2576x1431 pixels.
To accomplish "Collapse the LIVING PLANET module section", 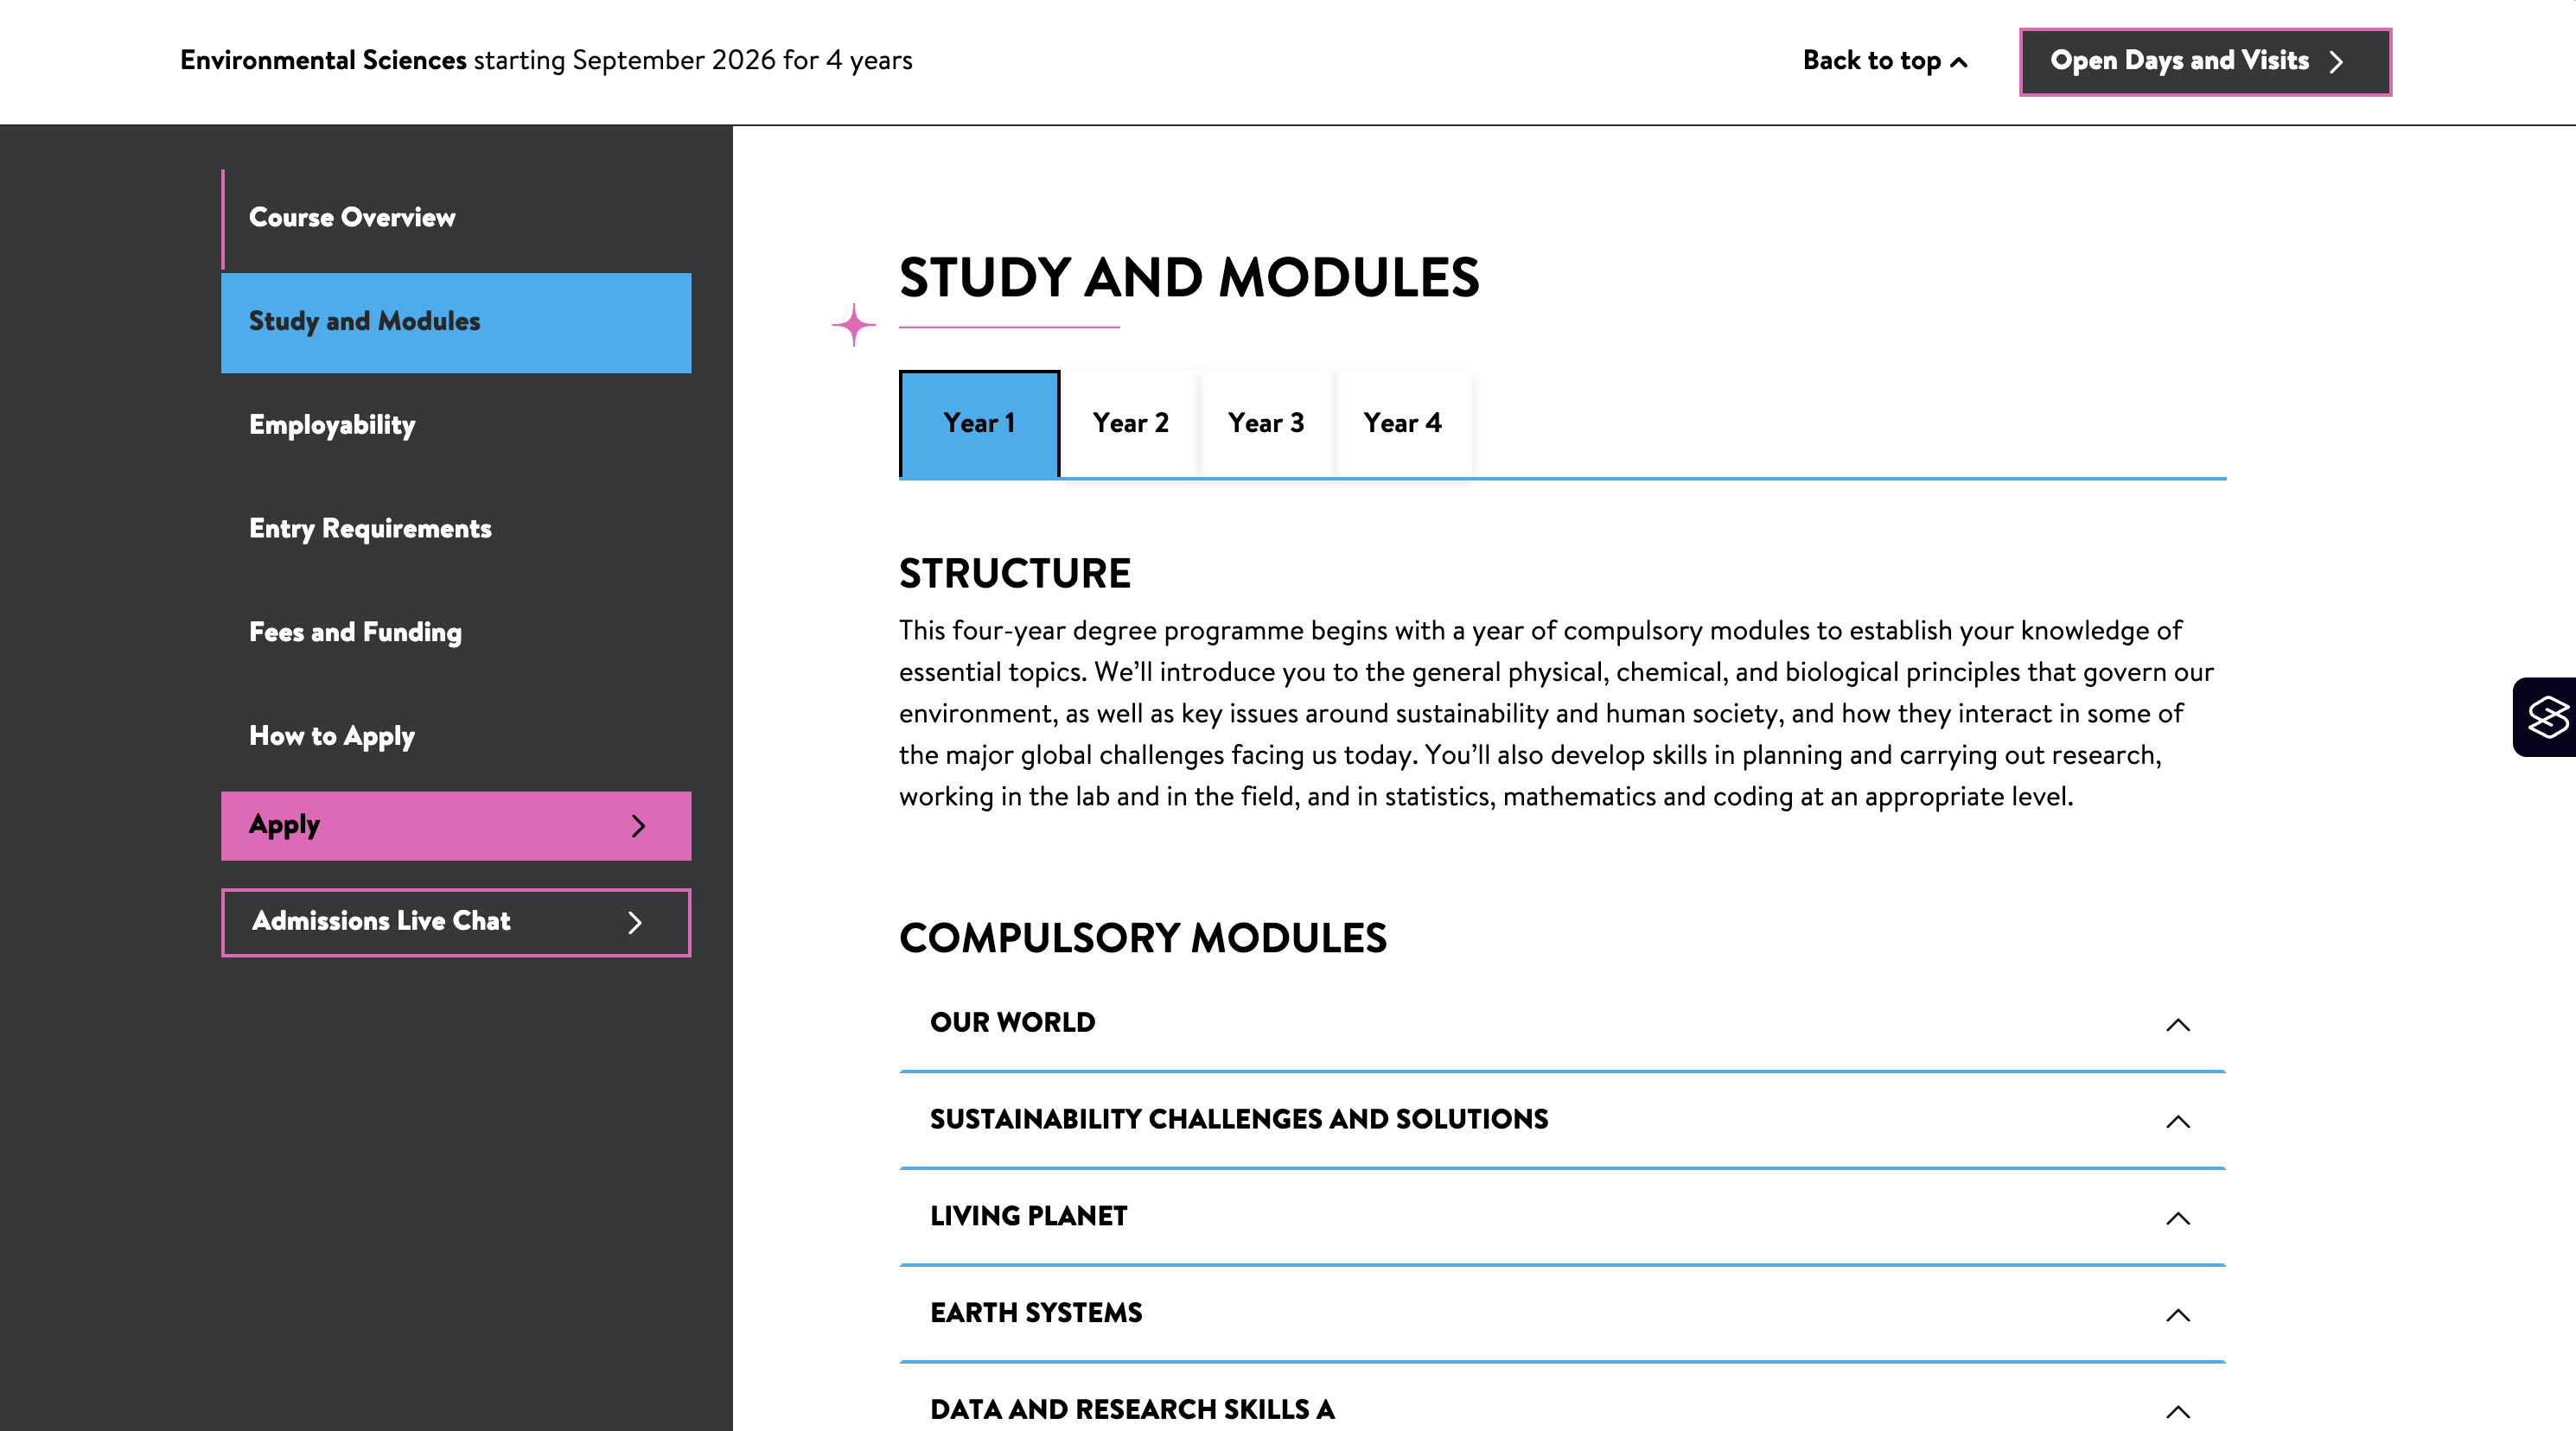I will (2177, 1218).
